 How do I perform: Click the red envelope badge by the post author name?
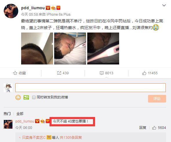click(x=58, y=8)
